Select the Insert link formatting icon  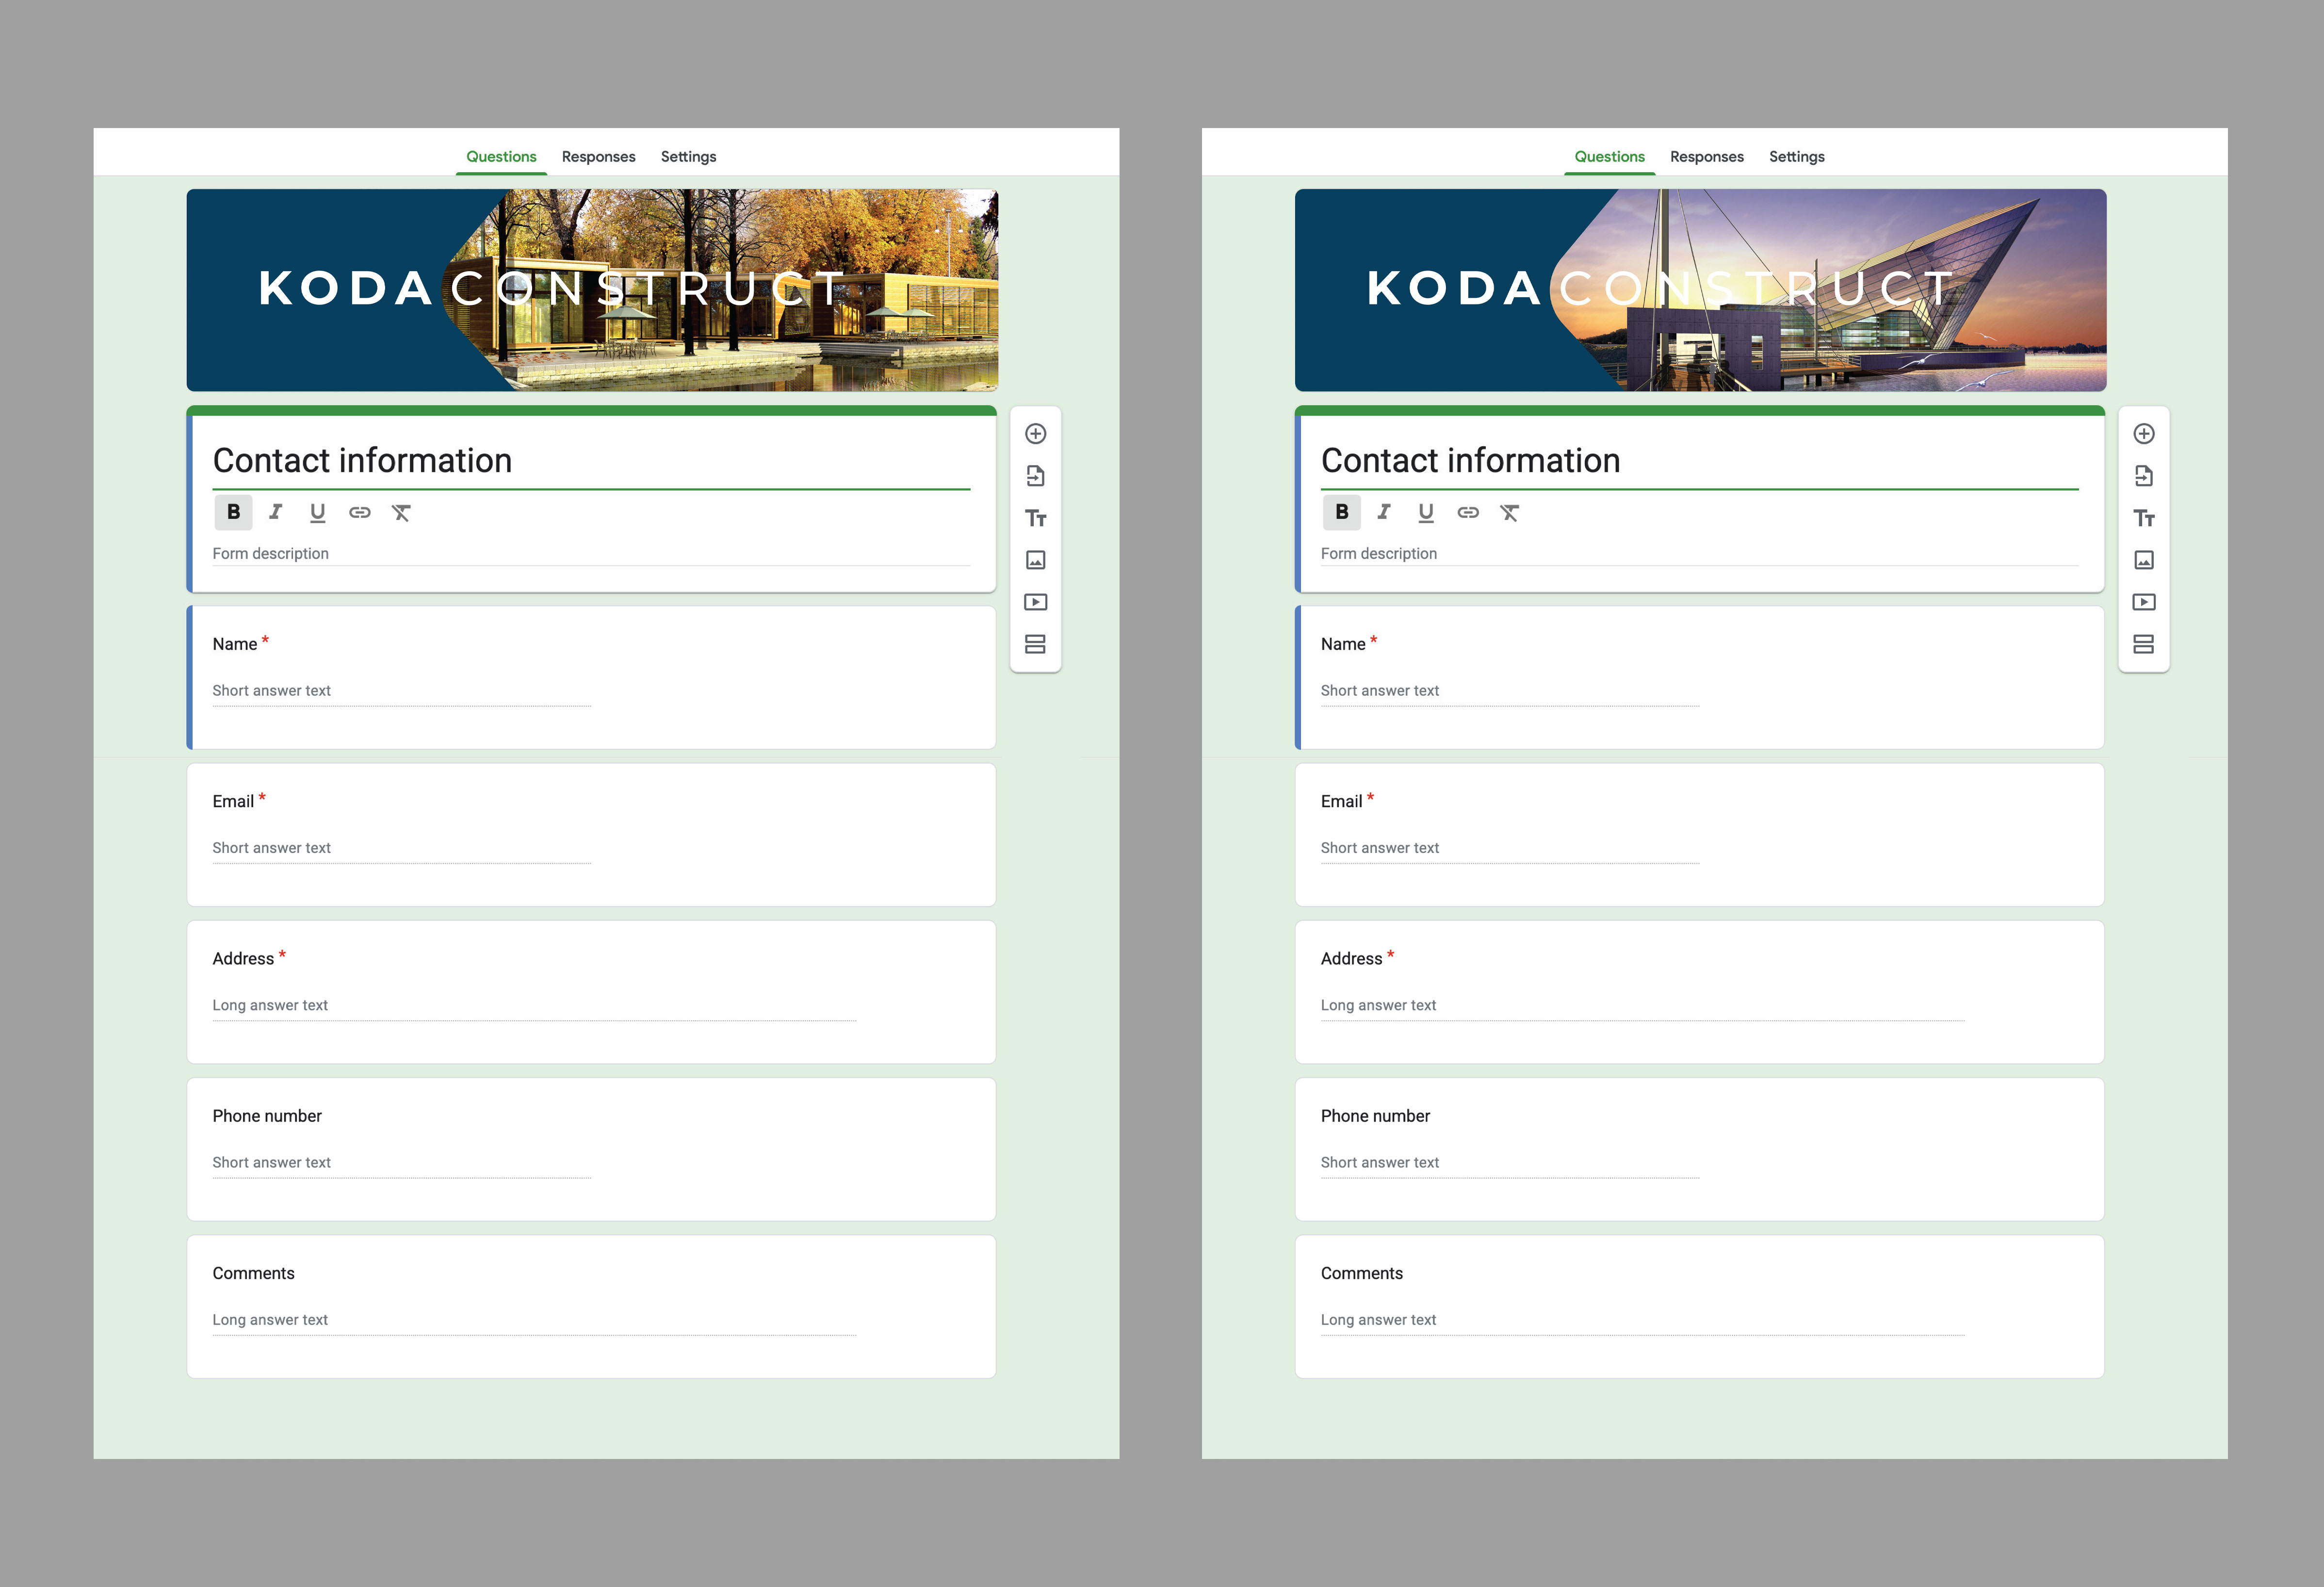(x=359, y=513)
